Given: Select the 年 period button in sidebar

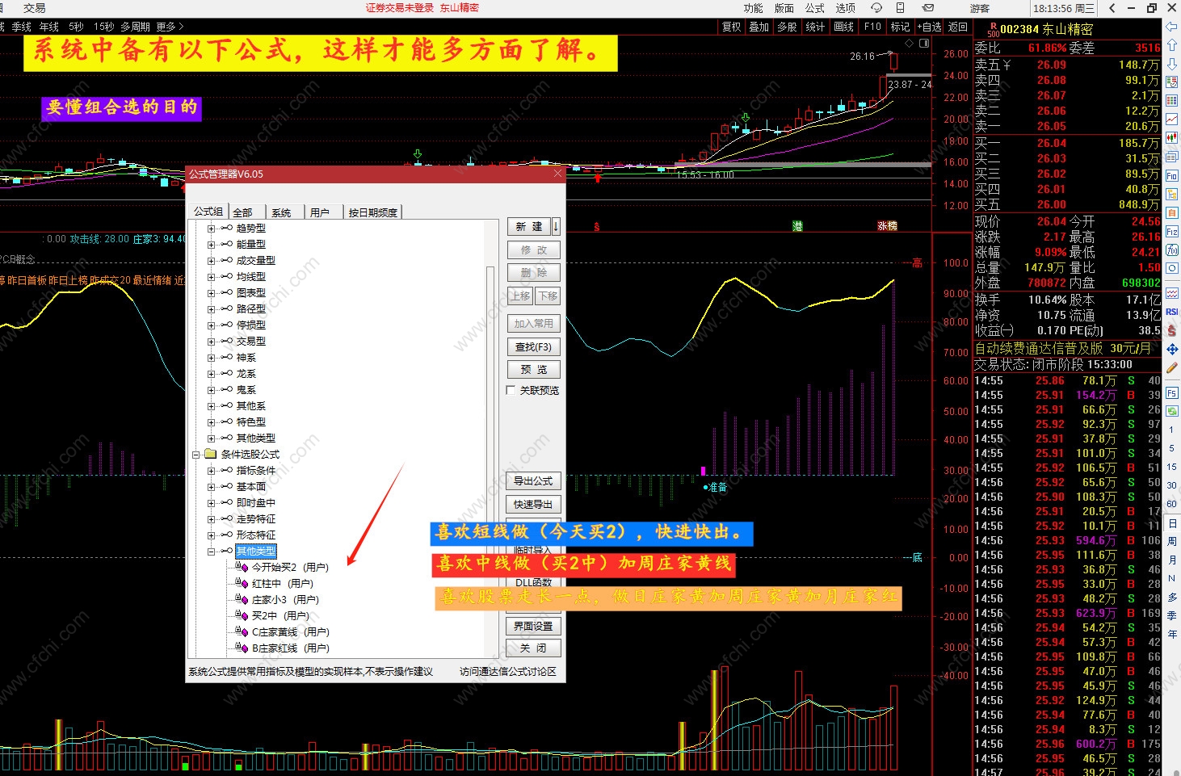Looking at the screenshot, I should pos(1172,634).
